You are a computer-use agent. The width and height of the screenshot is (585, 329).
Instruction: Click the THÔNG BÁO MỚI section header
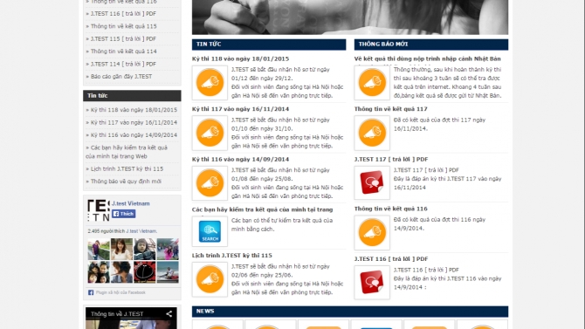[x=431, y=45]
